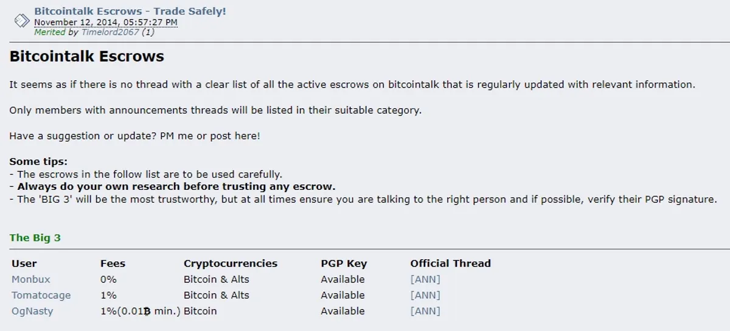730x331 pixels.
Task: Open the 'Bitcointalk Escrows - Trade Safely!' title link
Action: coord(130,11)
